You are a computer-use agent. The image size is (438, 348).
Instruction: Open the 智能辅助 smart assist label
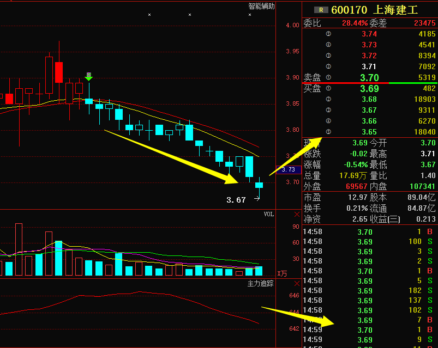261,6
